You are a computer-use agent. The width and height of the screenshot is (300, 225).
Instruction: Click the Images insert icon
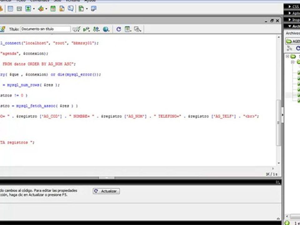[x=28, y=9]
